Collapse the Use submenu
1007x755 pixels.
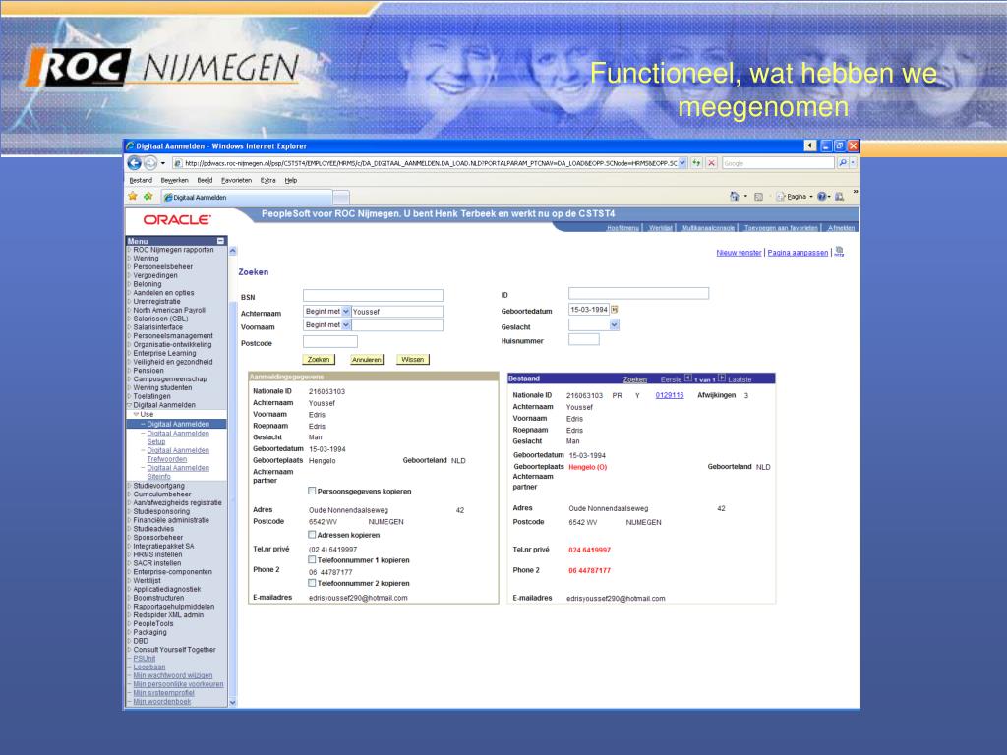click(136, 414)
